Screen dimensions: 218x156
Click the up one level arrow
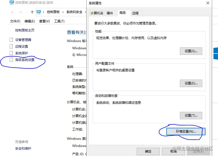tap(32, 12)
